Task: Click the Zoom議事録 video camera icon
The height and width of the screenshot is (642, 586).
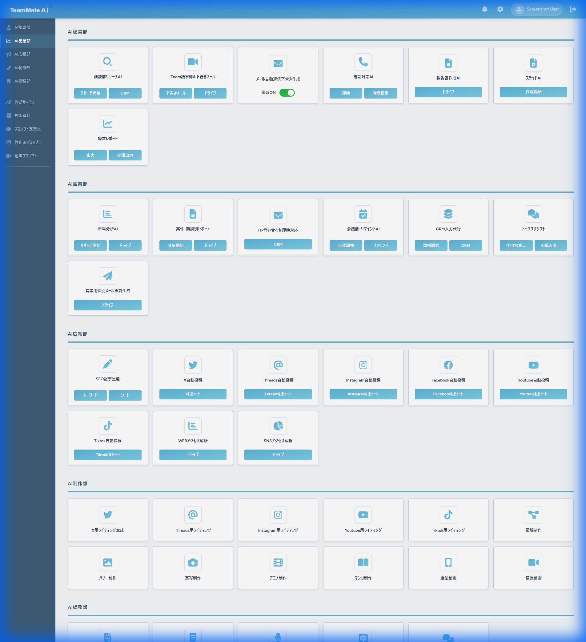Action: click(x=193, y=62)
